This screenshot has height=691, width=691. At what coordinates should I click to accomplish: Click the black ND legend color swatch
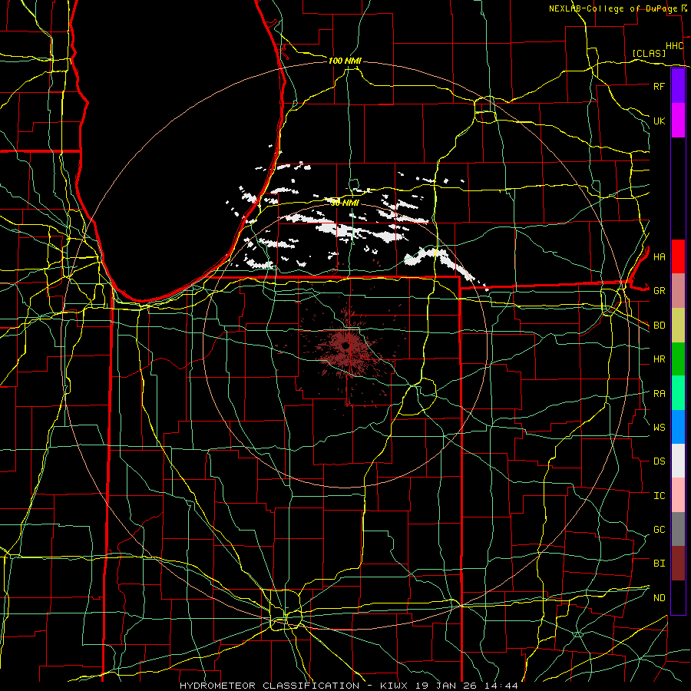(678, 597)
